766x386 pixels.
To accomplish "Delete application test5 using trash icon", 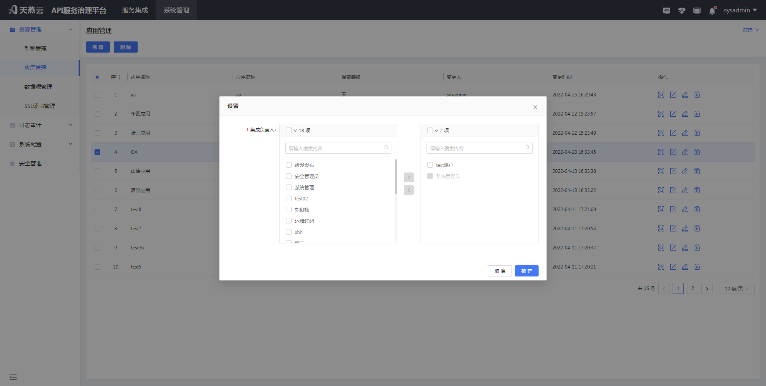I will [697, 266].
